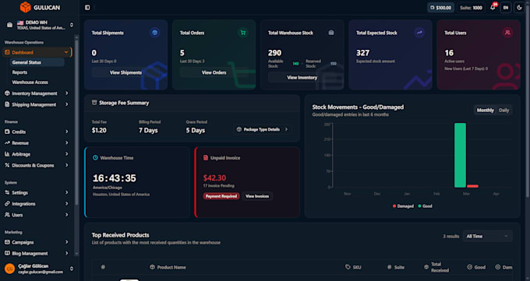Open the Campaigns menu label
The image size is (530, 281).
(x=23, y=242)
